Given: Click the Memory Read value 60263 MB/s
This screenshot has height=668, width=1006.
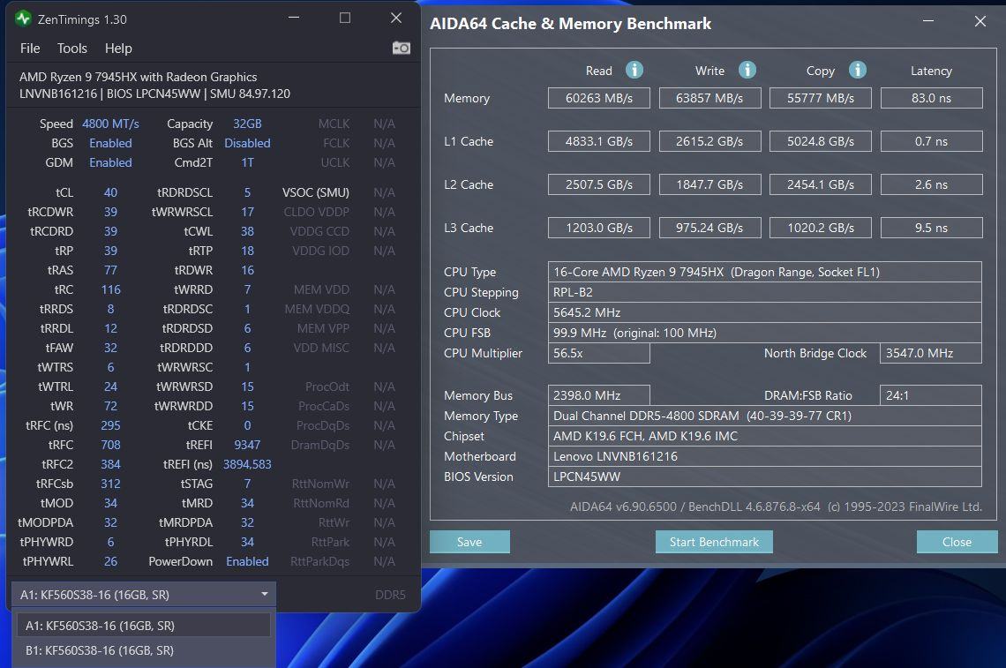Looking at the screenshot, I should 598,98.
